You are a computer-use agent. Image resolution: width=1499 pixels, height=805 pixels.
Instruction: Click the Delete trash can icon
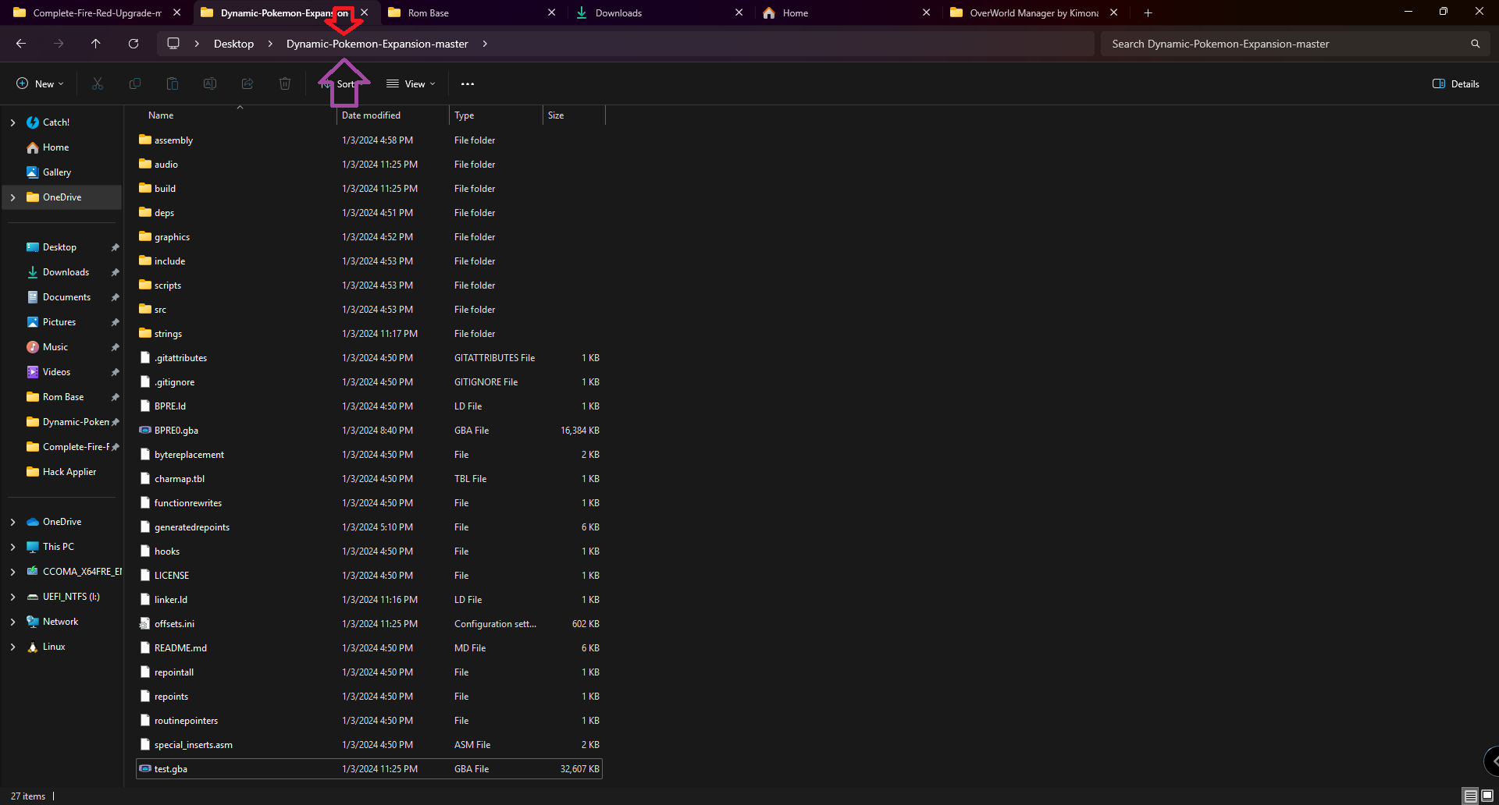[x=285, y=83]
